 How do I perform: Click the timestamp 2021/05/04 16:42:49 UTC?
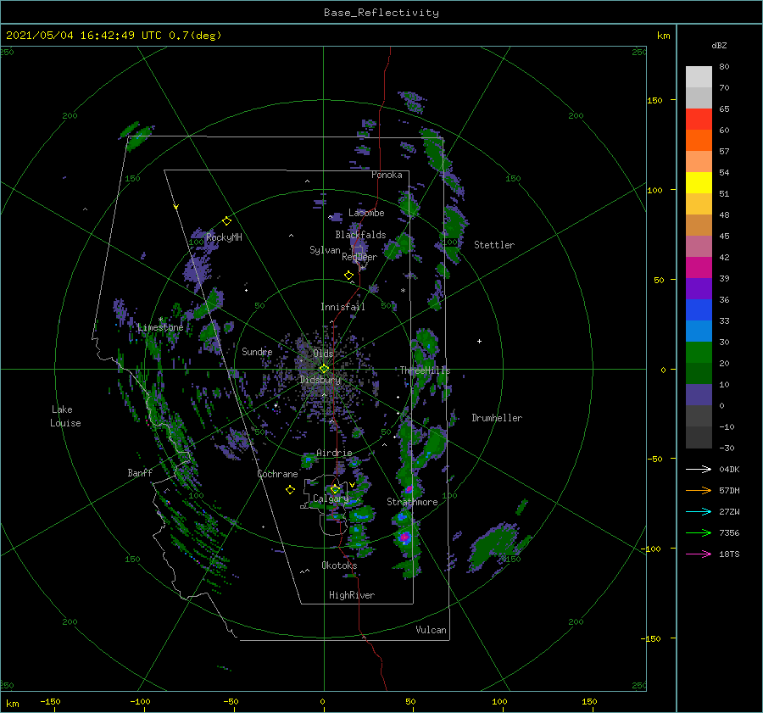pyautogui.click(x=84, y=35)
